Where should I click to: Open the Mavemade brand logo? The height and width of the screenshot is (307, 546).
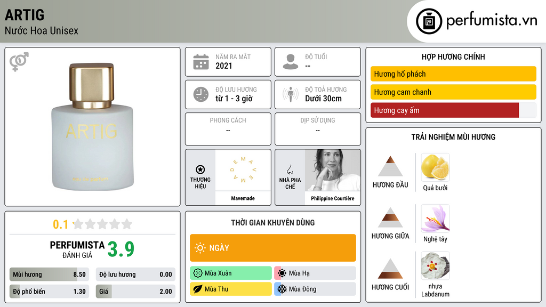[243, 170]
